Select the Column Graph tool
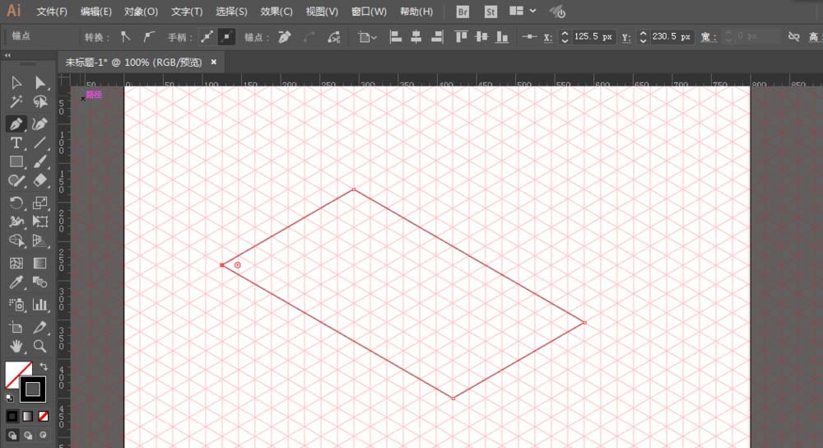Screen dimensions: 823x448 (40, 305)
